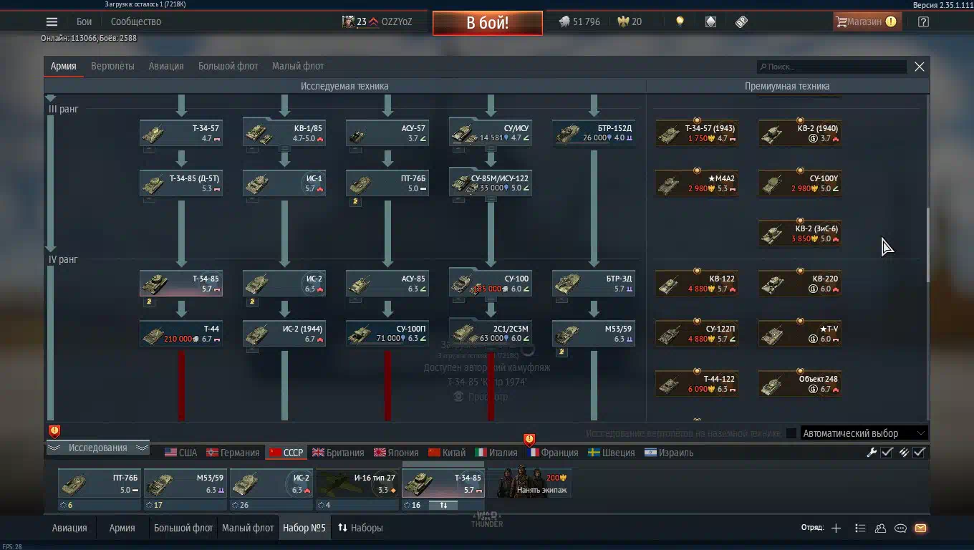This screenshot has width=974, height=550.
Task: Open the Автоматический выбор dropdown
Action: (864, 433)
